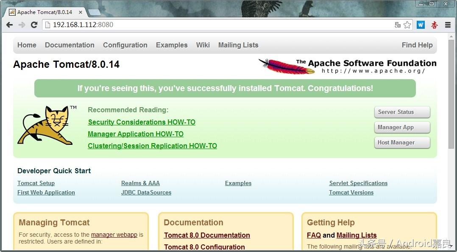Open Documentation in navigation bar
This screenshot has width=457, height=252.
tap(70, 45)
